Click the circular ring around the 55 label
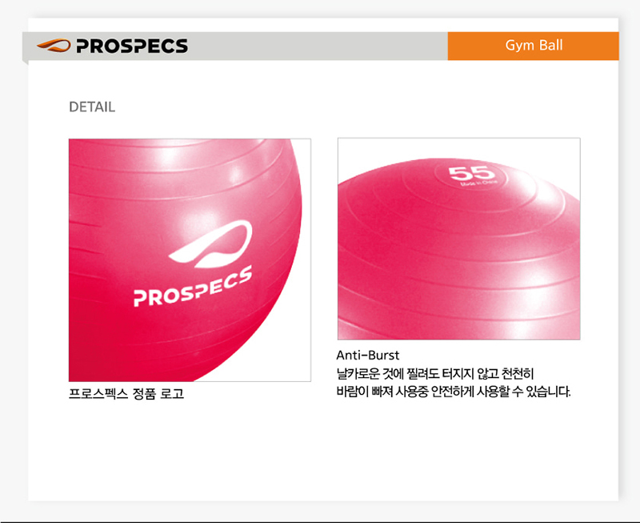Viewport: 640px width, 523px height. [471, 176]
